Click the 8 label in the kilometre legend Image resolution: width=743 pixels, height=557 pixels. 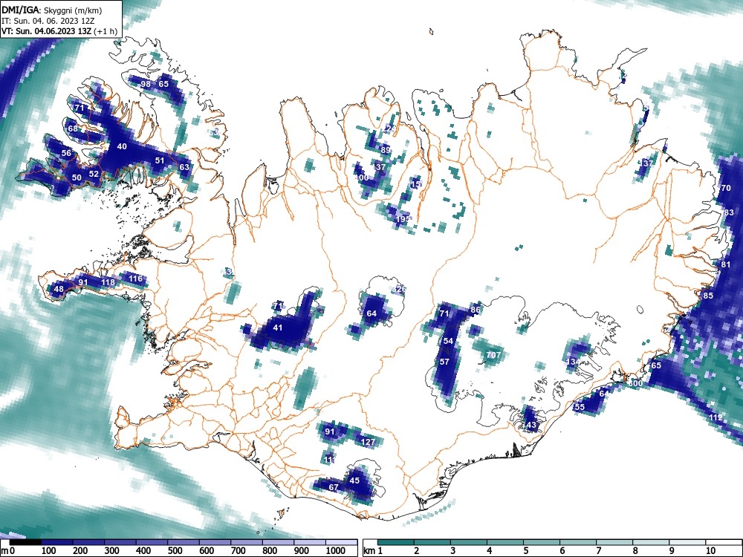tap(635, 551)
